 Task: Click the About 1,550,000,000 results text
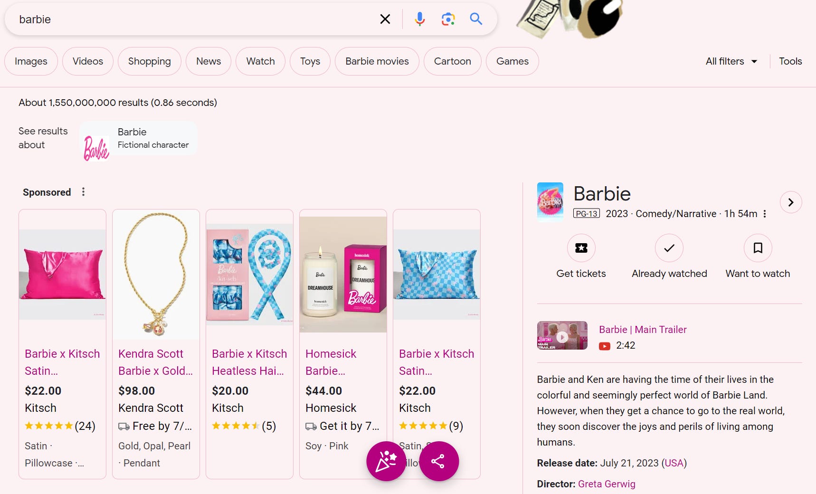tap(118, 103)
